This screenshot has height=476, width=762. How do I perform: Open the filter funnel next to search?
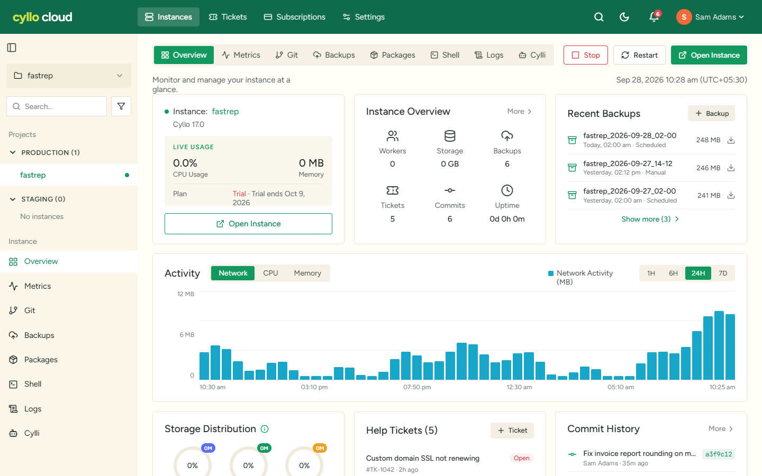(121, 106)
